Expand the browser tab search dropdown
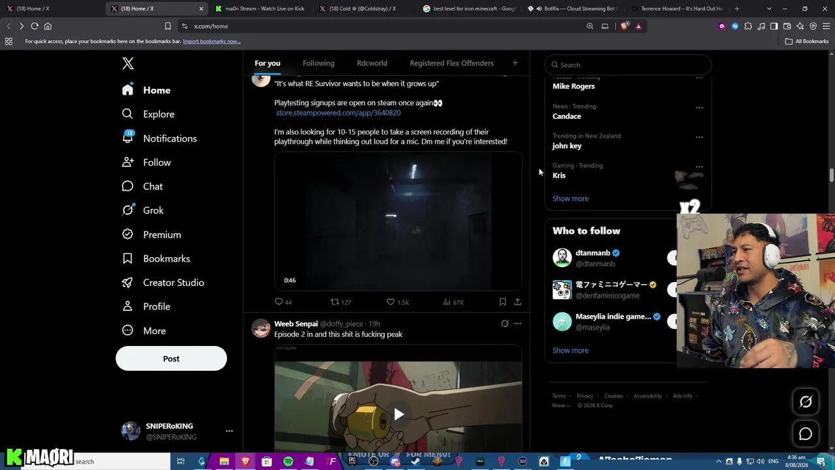 coord(769,8)
